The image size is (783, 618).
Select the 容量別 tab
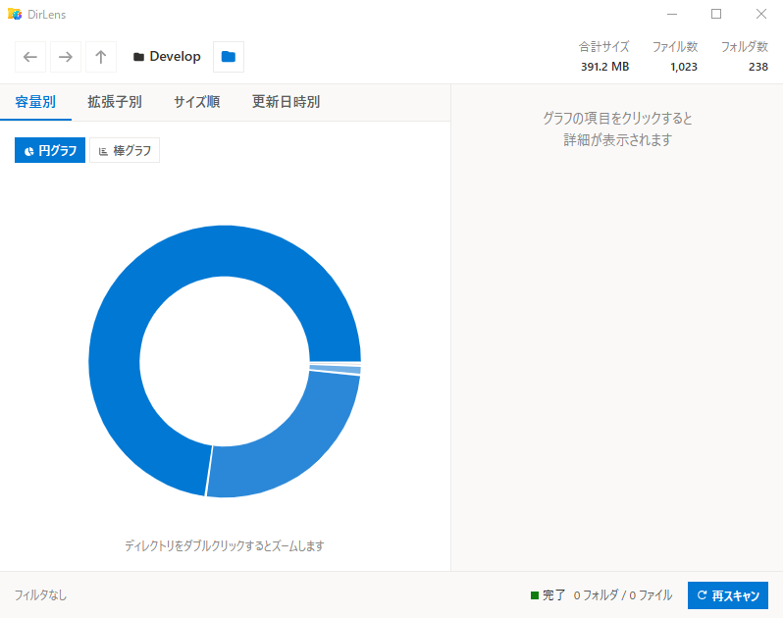point(35,102)
